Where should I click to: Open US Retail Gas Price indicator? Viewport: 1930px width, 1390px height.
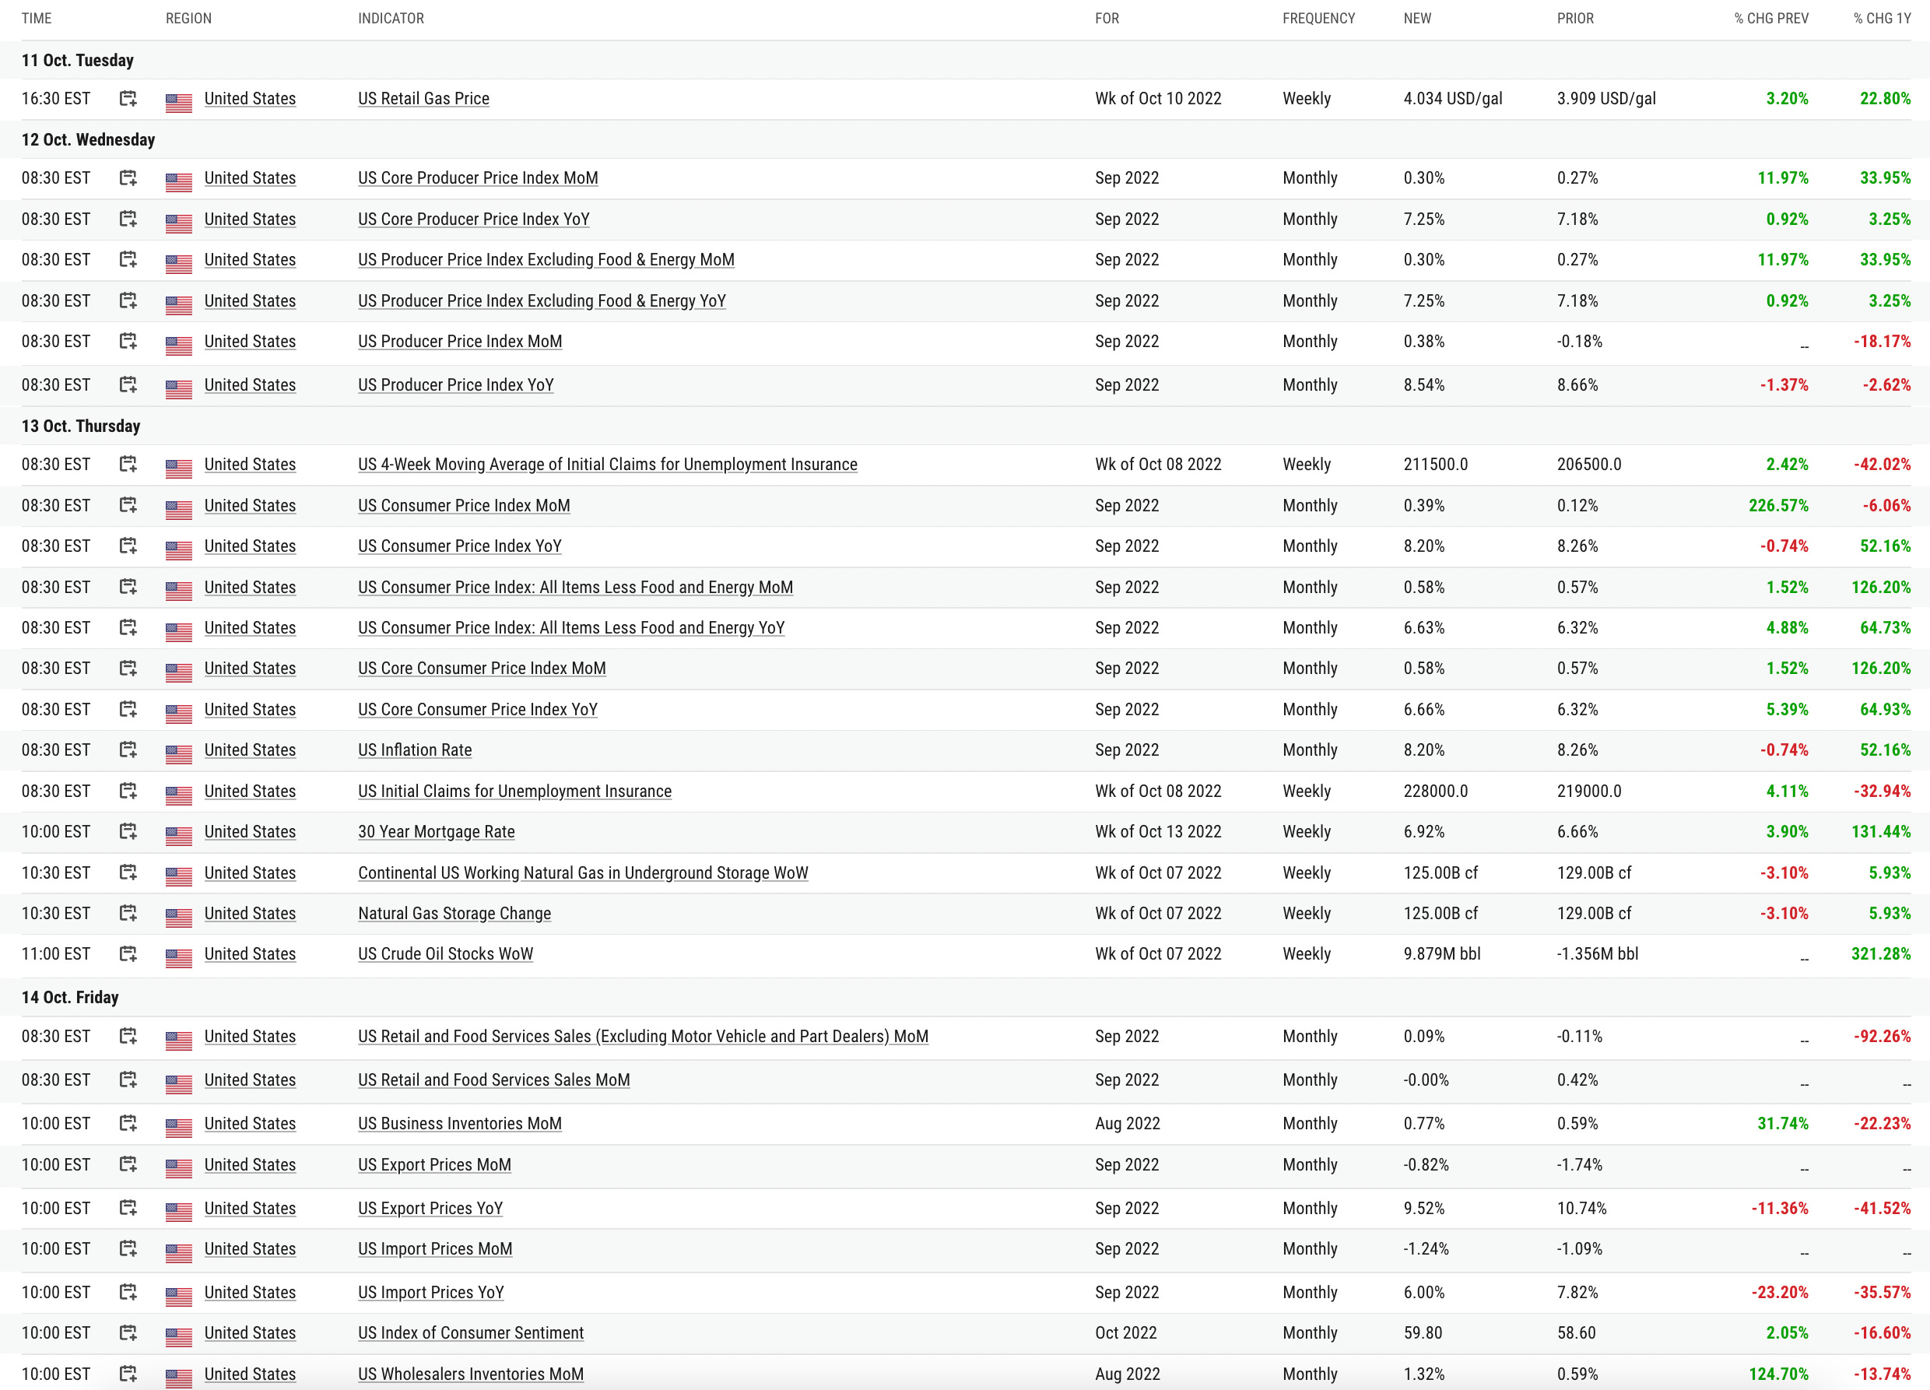pyautogui.click(x=424, y=99)
